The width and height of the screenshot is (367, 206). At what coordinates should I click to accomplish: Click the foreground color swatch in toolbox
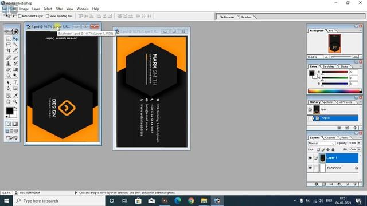(x=9, y=110)
